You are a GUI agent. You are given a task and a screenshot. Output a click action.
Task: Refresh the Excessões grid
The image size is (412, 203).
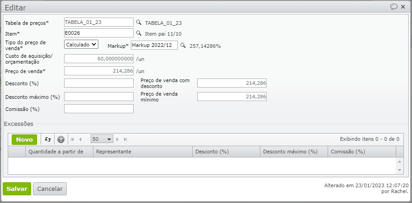(x=48, y=139)
